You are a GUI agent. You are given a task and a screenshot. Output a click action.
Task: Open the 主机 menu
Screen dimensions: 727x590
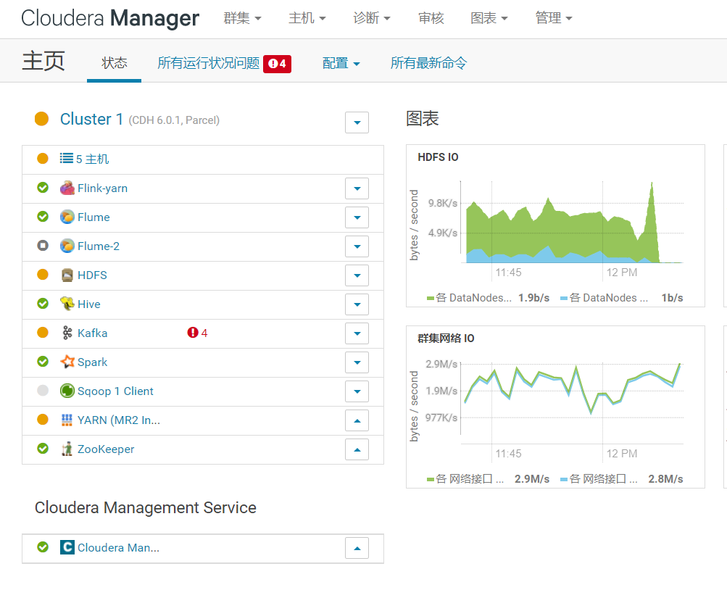307,18
